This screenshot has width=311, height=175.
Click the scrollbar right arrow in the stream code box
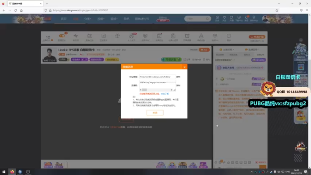click(172, 90)
